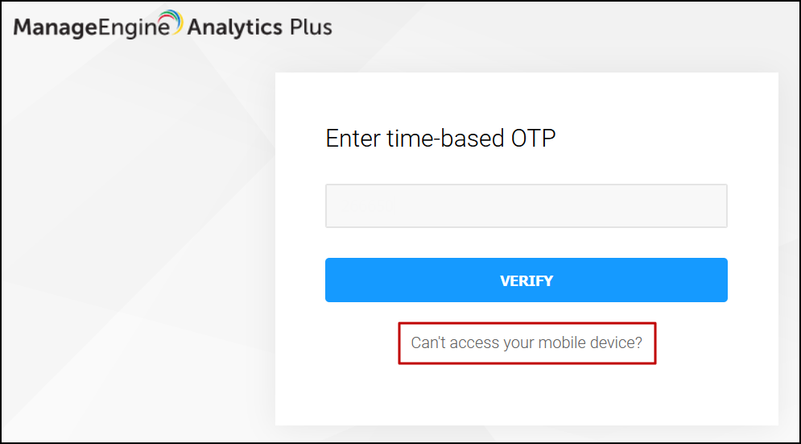Screen dimensions: 801x444
Task: Click the word "access" in the recovery link
Action: tap(473, 342)
